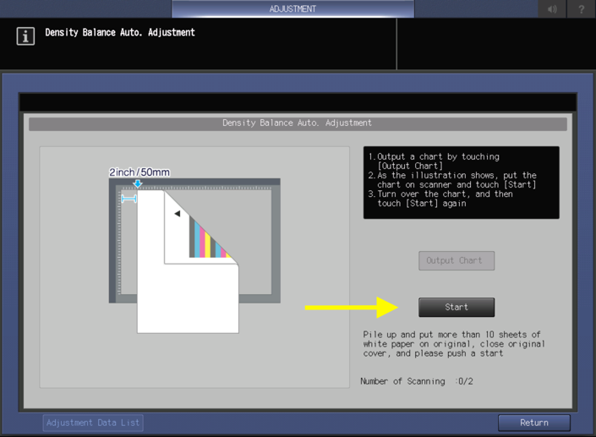This screenshot has height=437, width=596.
Task: Click the numbered instruction text box
Action: pyautogui.click(x=461, y=182)
